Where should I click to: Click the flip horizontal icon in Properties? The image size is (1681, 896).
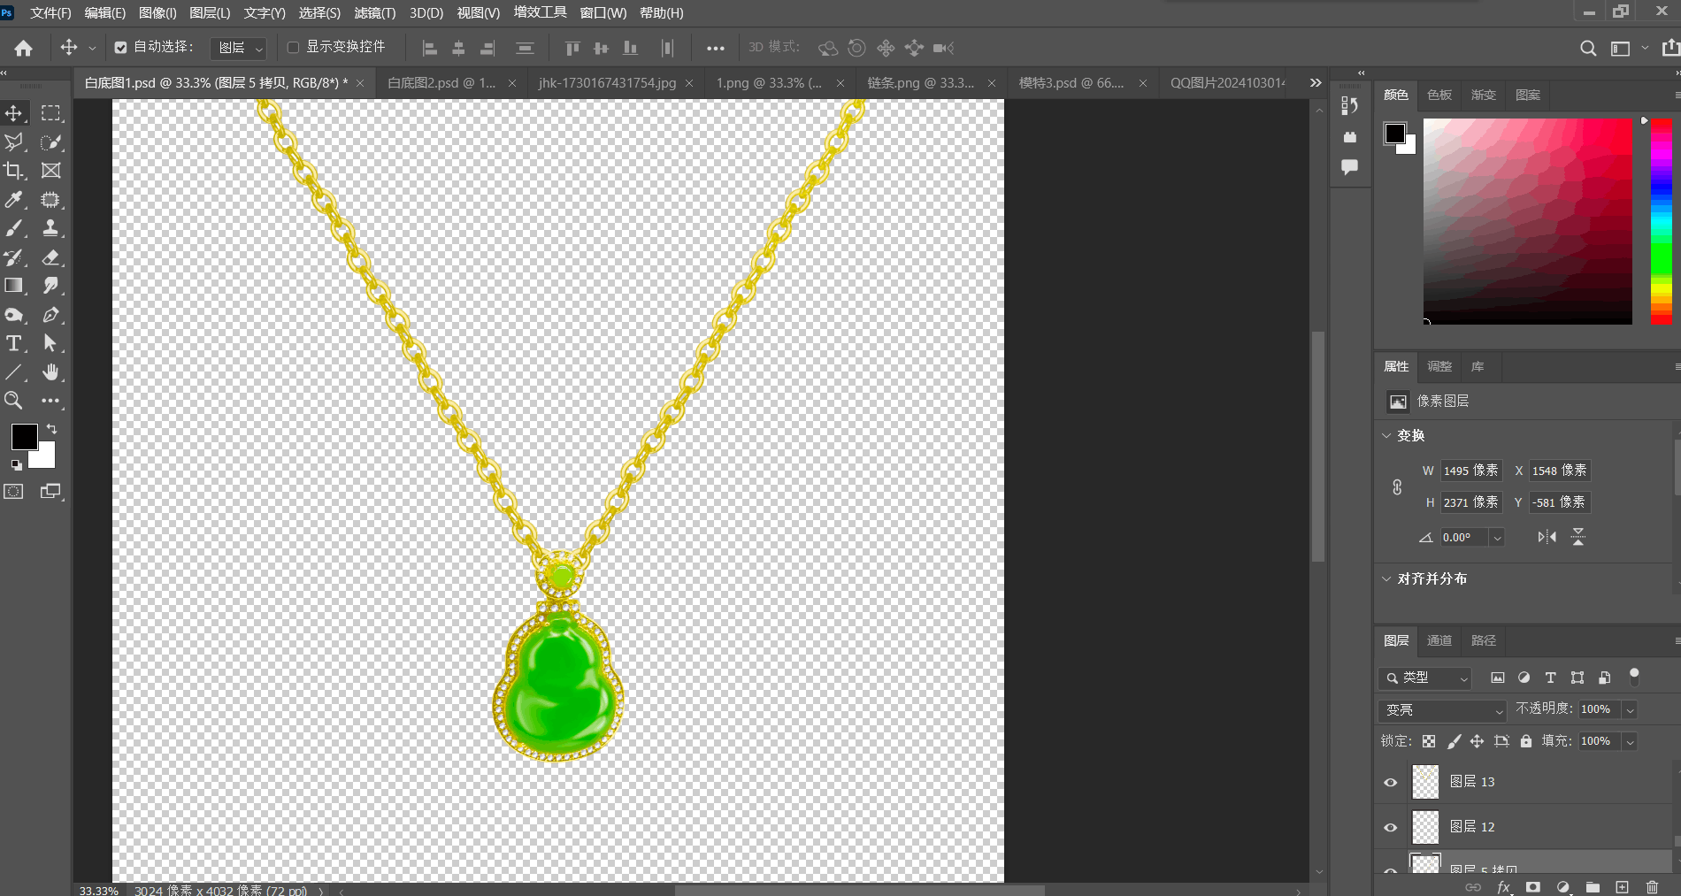click(x=1547, y=537)
